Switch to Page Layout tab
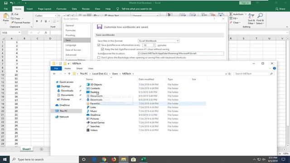 (44, 9)
